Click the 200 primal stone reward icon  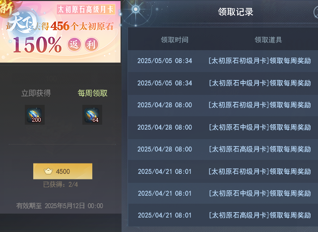point(35,115)
